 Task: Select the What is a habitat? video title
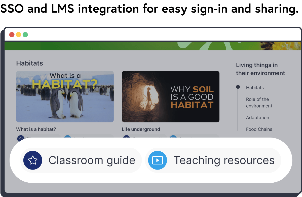point(36,129)
